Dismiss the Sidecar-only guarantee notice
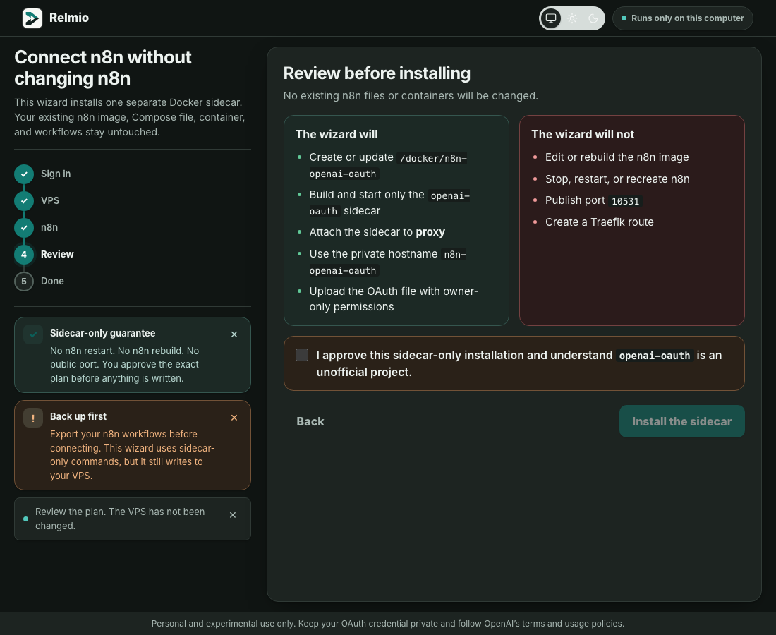This screenshot has width=776, height=635. [234, 334]
